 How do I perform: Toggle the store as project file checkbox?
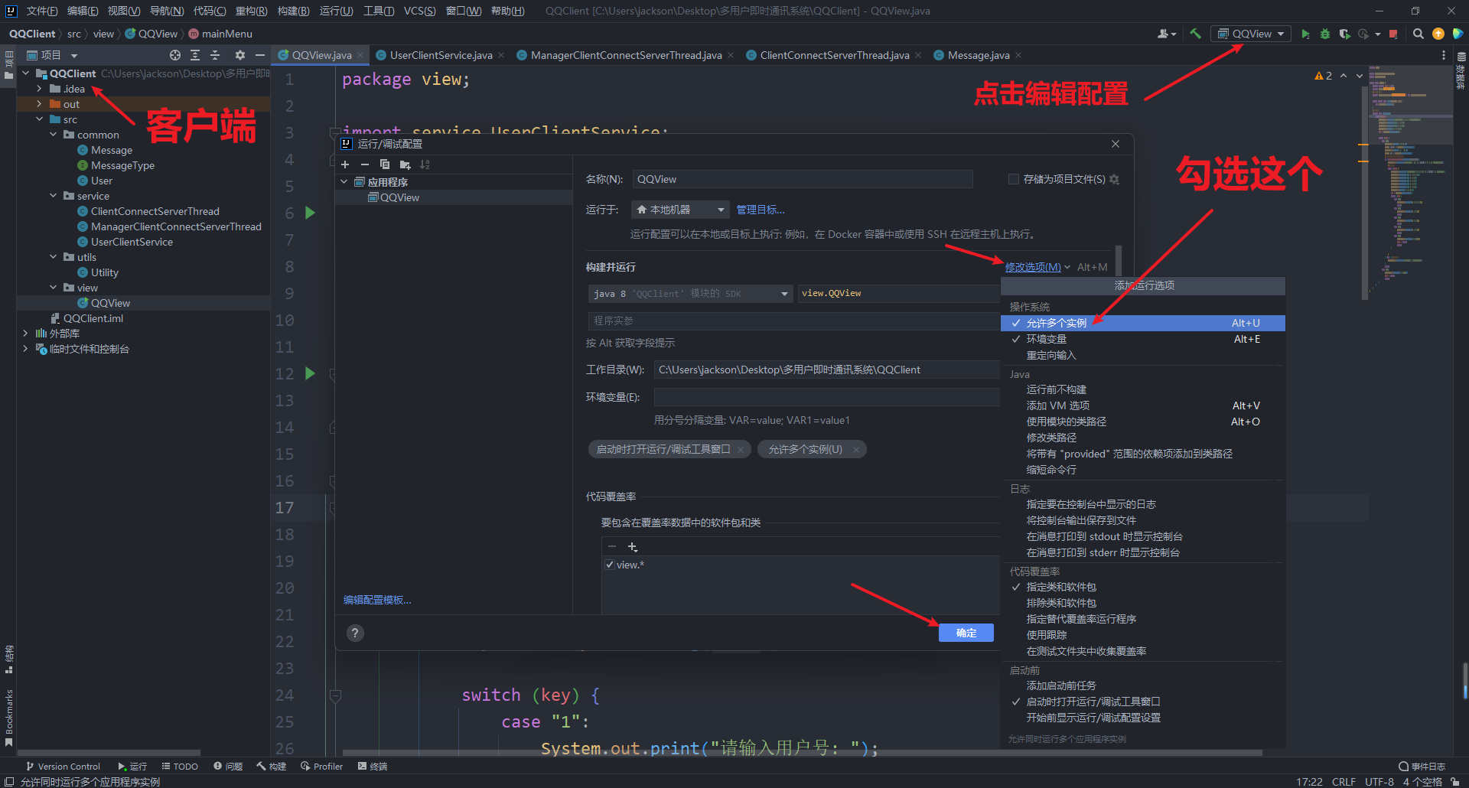click(x=1014, y=179)
